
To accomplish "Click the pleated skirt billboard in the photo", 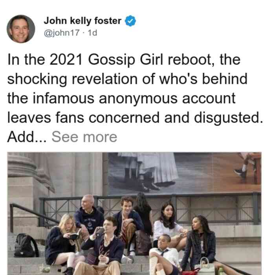I will [151, 171].
